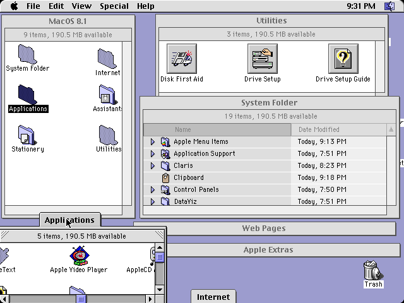Click the Trash icon on desktop
The image size is (404, 303).
[373, 270]
